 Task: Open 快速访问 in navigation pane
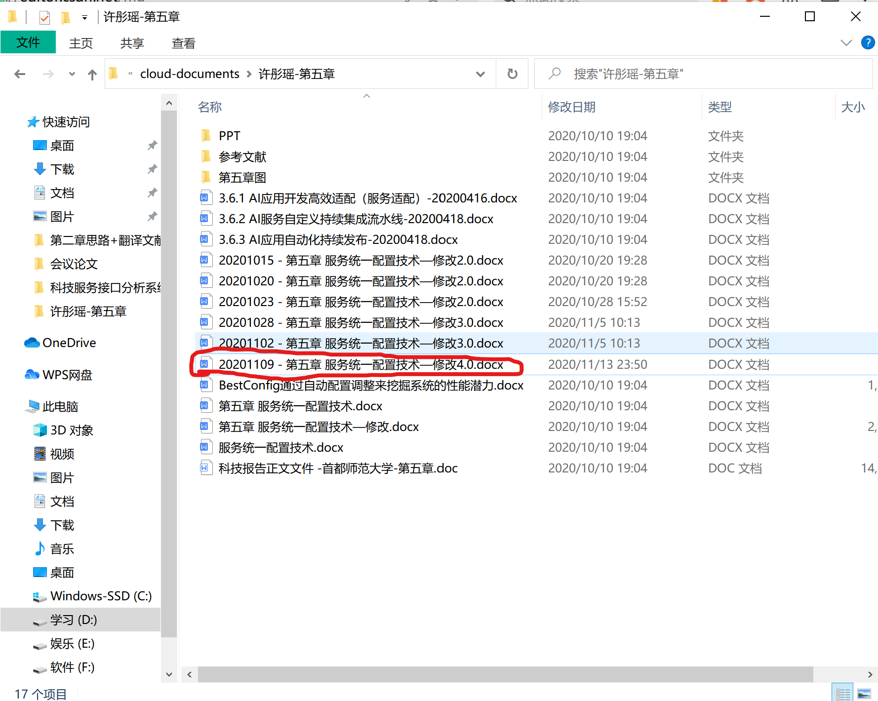coord(66,122)
